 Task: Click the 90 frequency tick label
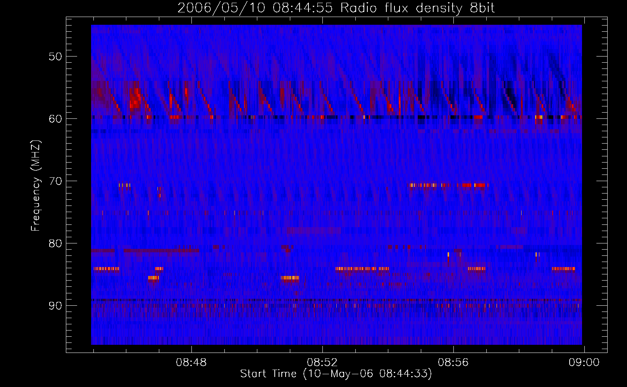click(x=55, y=306)
